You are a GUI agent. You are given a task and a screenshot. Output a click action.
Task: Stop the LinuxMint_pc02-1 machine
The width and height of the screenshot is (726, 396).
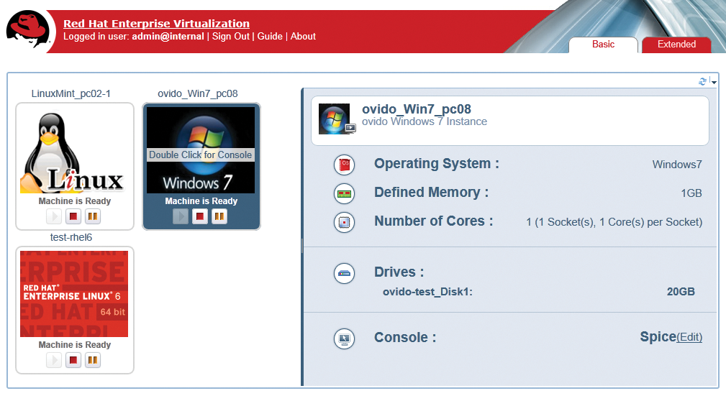click(x=73, y=216)
